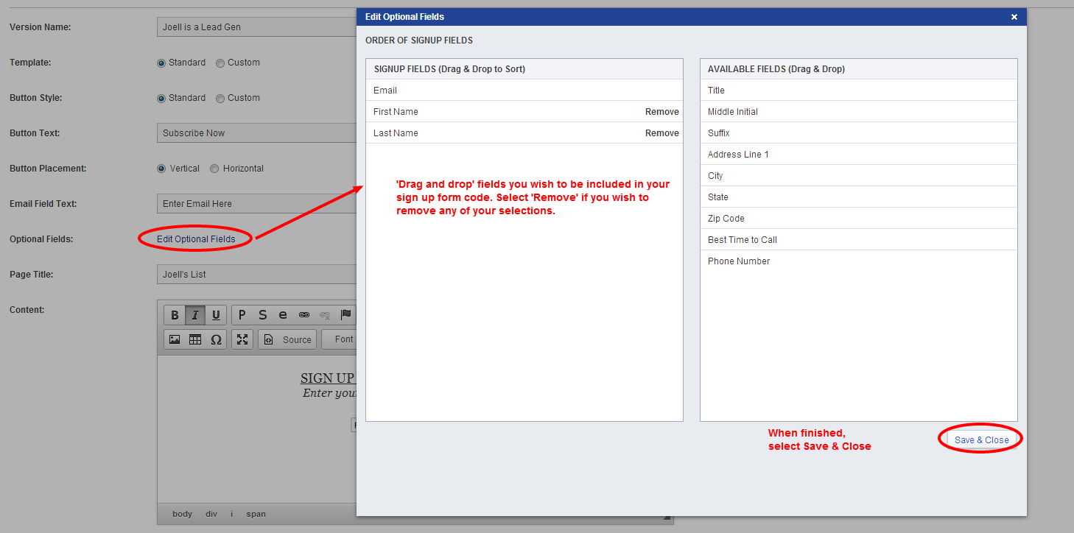Click the Email Field Text input
The image size is (1074, 533).
click(x=257, y=204)
